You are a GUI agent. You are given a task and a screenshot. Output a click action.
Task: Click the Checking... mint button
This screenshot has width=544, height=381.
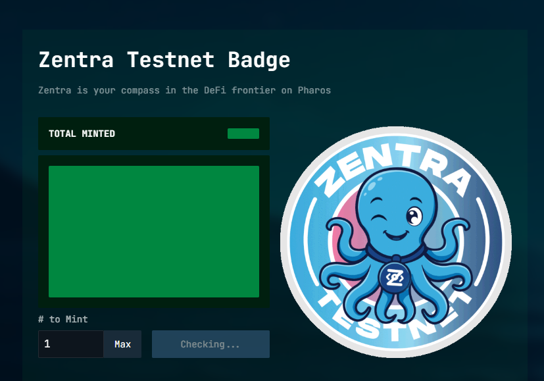pos(210,344)
